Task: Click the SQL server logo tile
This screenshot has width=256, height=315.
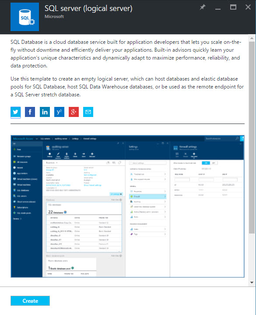Action: (x=25, y=17)
